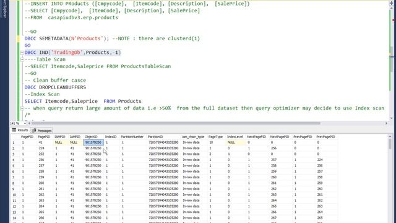The width and height of the screenshot is (396, 223).
Task: Click the PartitionID column header
Action: click(155, 137)
